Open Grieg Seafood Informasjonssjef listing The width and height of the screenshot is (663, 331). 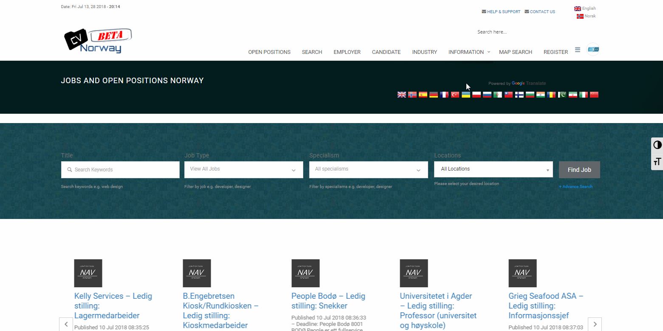tap(546, 306)
